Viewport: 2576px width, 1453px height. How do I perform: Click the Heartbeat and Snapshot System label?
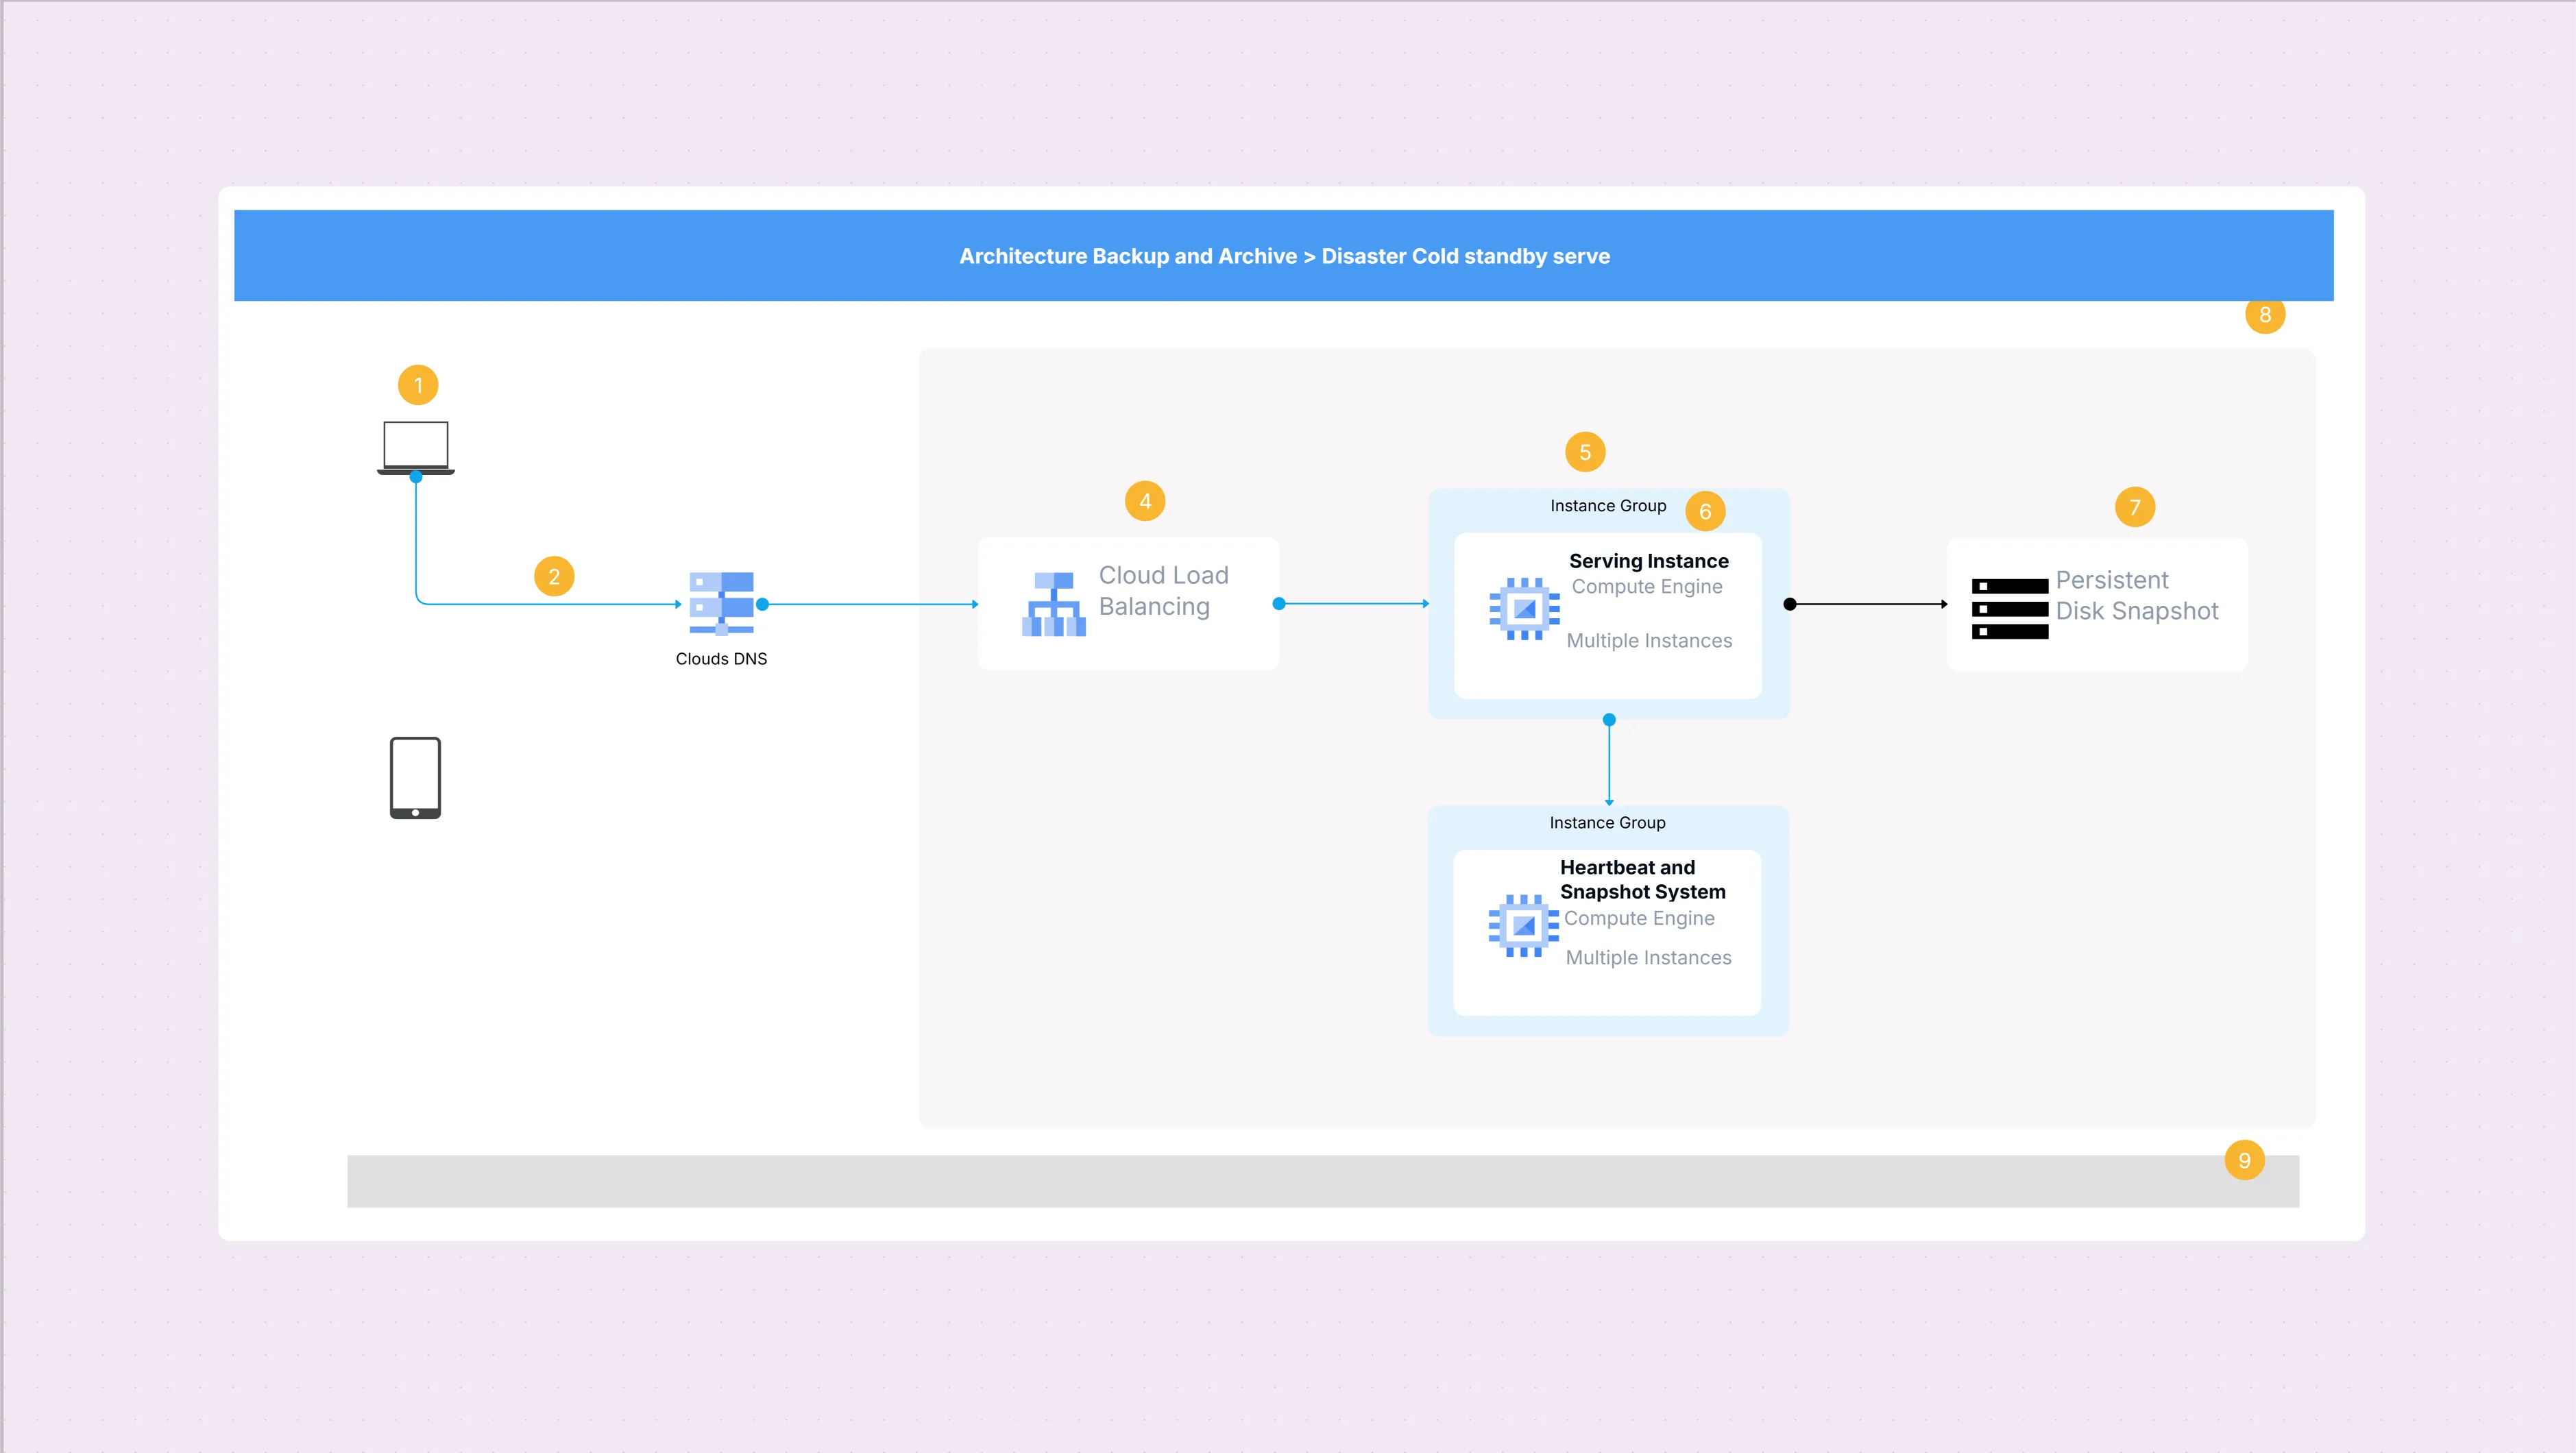tap(1643, 880)
